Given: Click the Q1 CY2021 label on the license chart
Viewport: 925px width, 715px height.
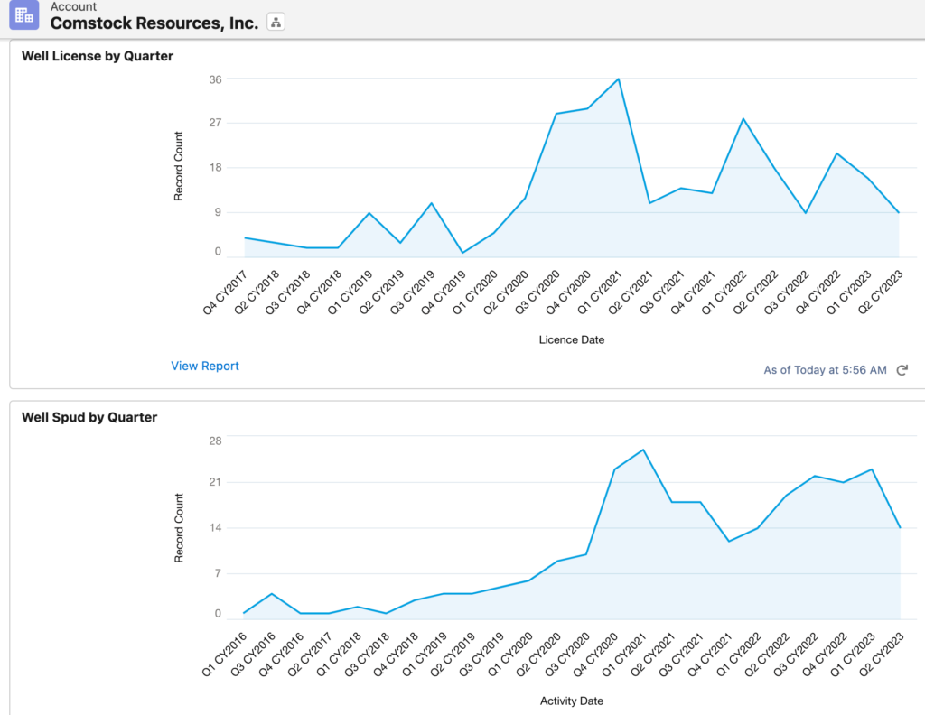Looking at the screenshot, I should pyautogui.click(x=599, y=292).
